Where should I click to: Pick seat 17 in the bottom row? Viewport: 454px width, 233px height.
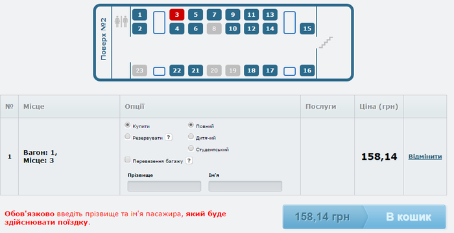(270, 71)
